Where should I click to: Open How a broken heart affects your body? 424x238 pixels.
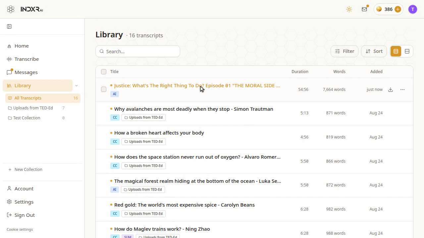(159, 133)
